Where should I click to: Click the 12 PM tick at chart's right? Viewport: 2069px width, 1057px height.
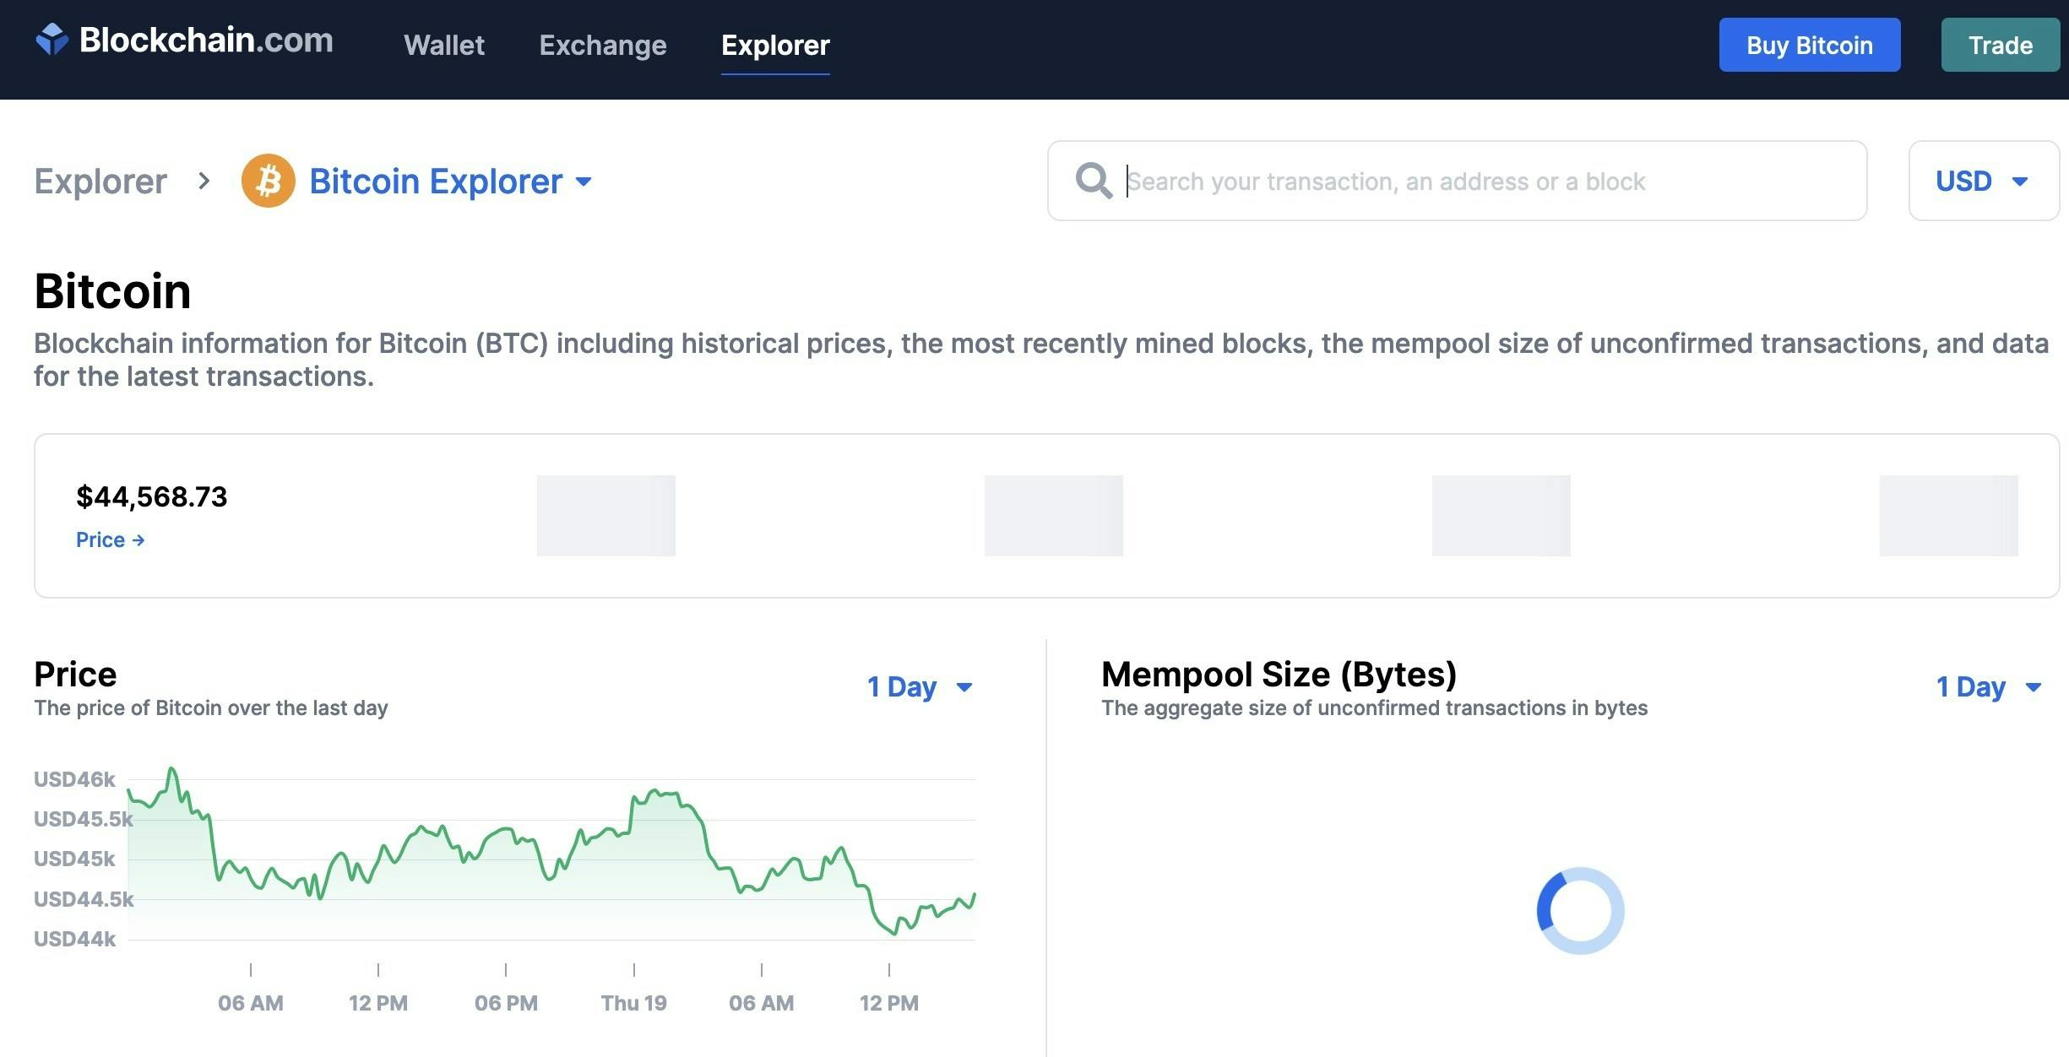coord(888,1003)
